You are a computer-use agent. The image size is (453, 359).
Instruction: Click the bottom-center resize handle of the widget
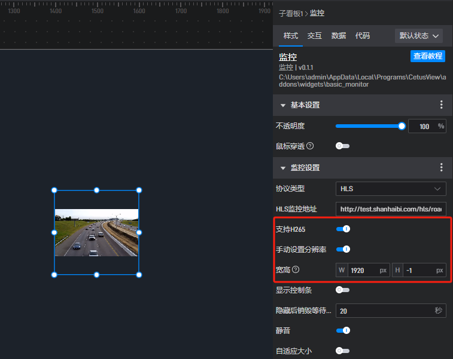(x=96, y=275)
